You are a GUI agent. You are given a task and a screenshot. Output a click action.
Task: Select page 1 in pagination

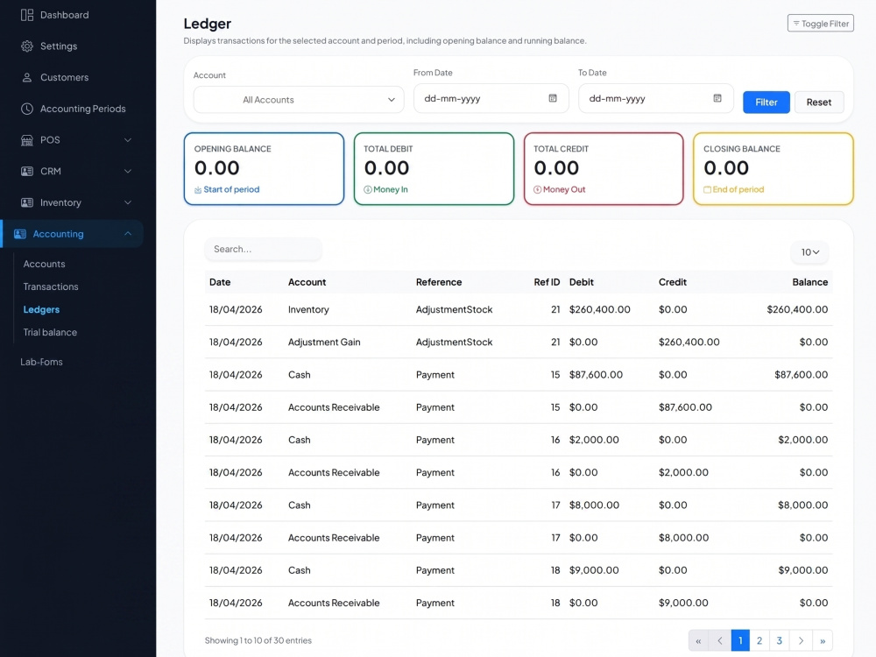(x=740, y=641)
